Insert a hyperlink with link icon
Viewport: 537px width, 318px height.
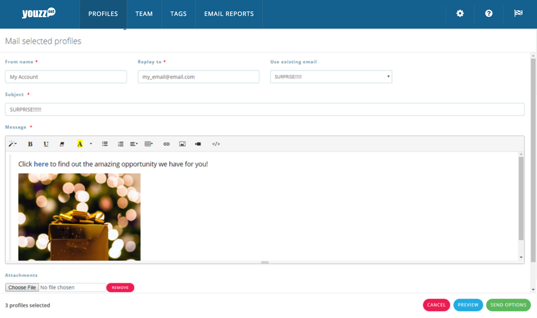pos(166,144)
